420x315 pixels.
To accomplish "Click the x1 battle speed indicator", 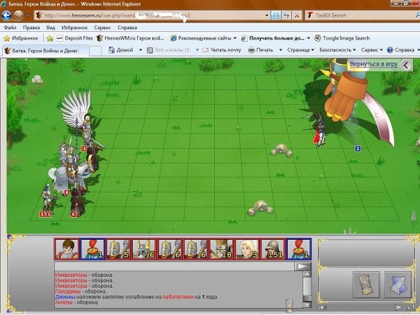I will coord(410,308).
